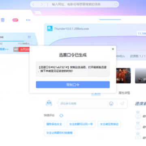Open the red-costume video thumbnail
The height and width of the screenshot is (146, 146).
coord(123,75)
